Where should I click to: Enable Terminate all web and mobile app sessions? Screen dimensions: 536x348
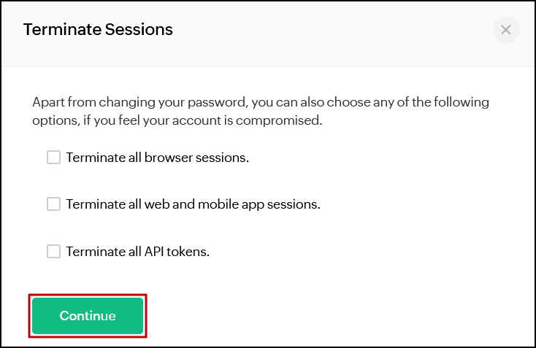pos(53,204)
